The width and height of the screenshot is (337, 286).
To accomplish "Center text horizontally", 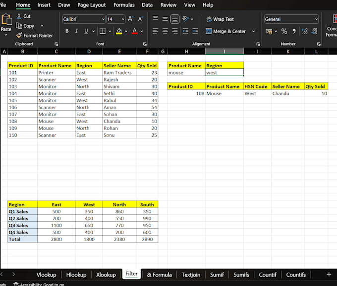I will (165, 31).
